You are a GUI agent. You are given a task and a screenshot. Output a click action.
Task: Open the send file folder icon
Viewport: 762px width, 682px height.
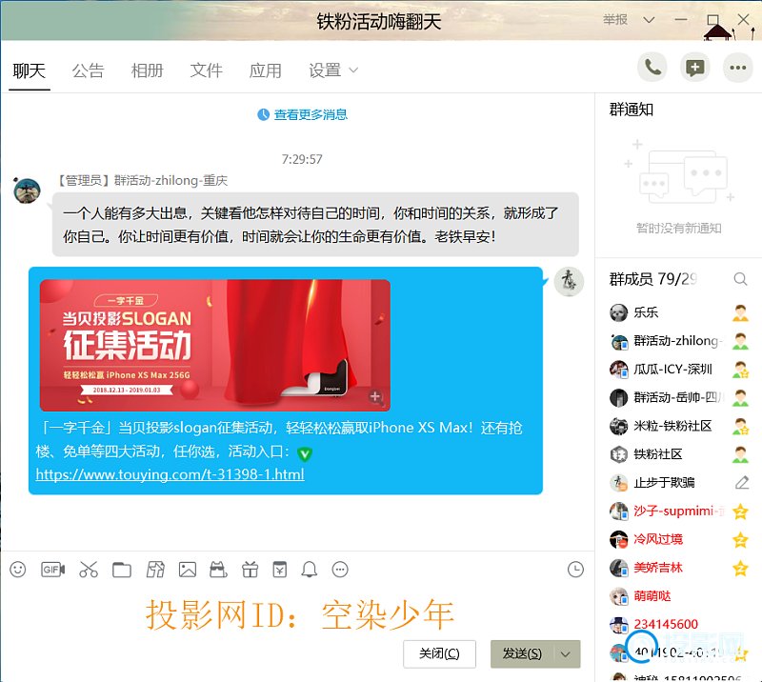pos(122,570)
